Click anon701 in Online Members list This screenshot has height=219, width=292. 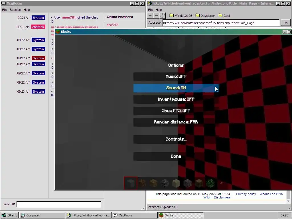[112, 25]
